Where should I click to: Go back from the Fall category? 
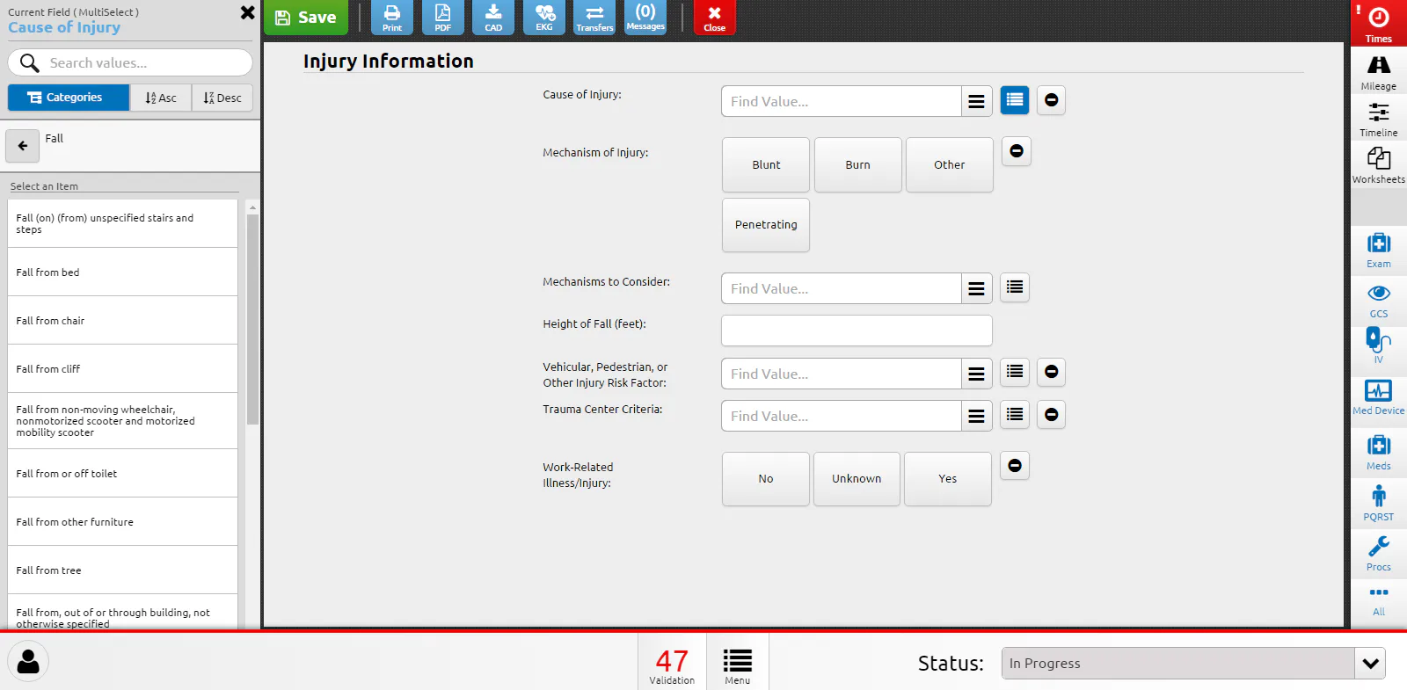coord(23,146)
